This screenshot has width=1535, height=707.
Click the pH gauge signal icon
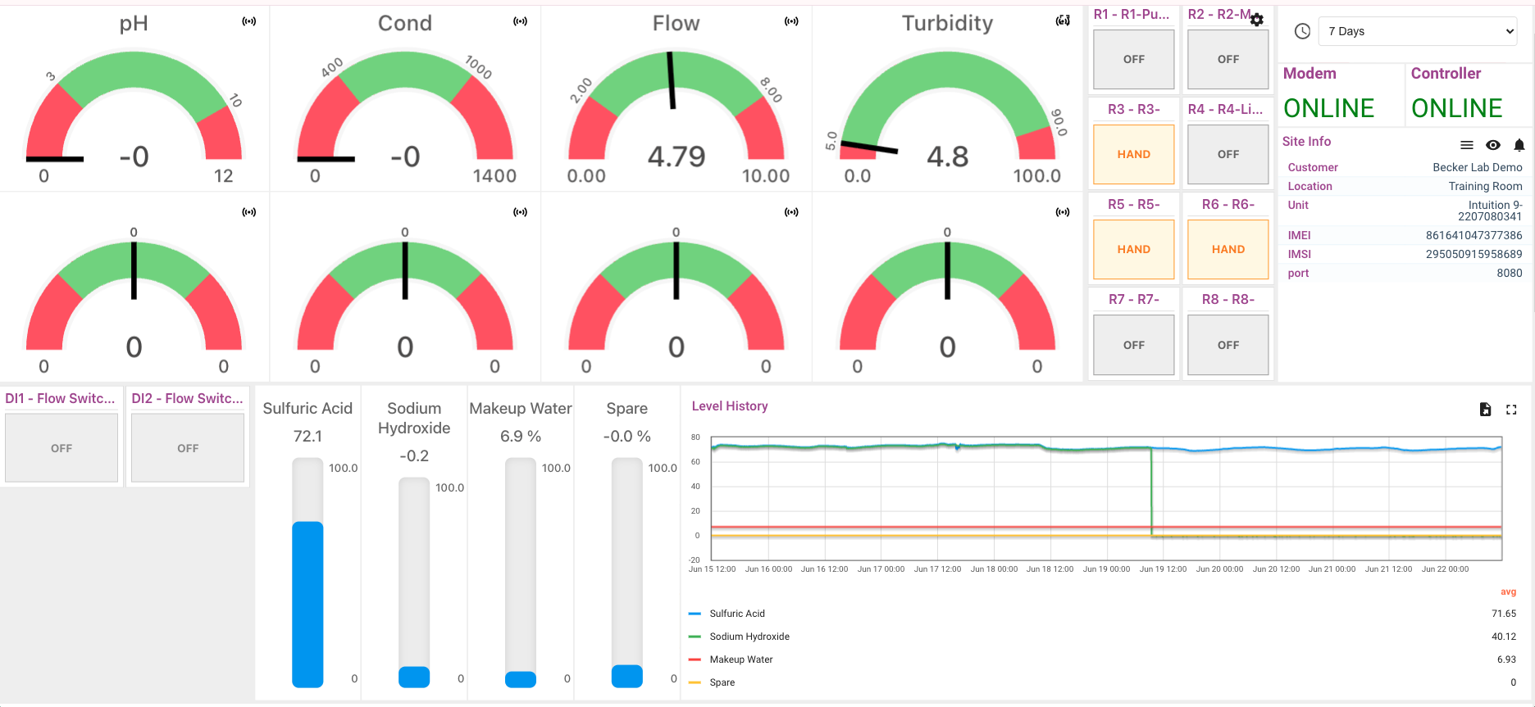click(x=248, y=21)
